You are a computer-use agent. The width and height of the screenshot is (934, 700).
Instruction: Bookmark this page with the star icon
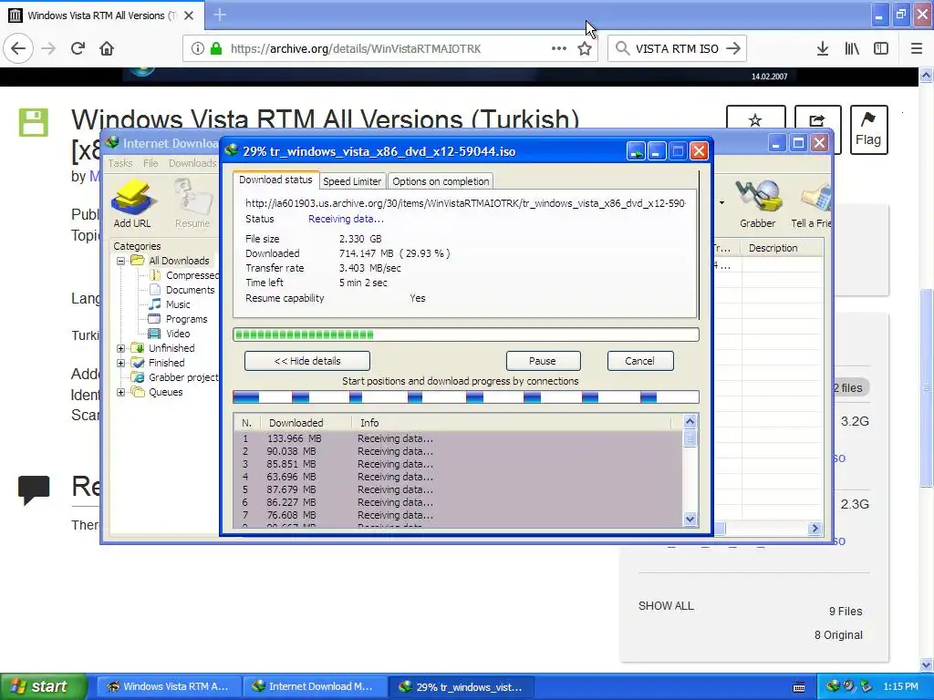[585, 49]
